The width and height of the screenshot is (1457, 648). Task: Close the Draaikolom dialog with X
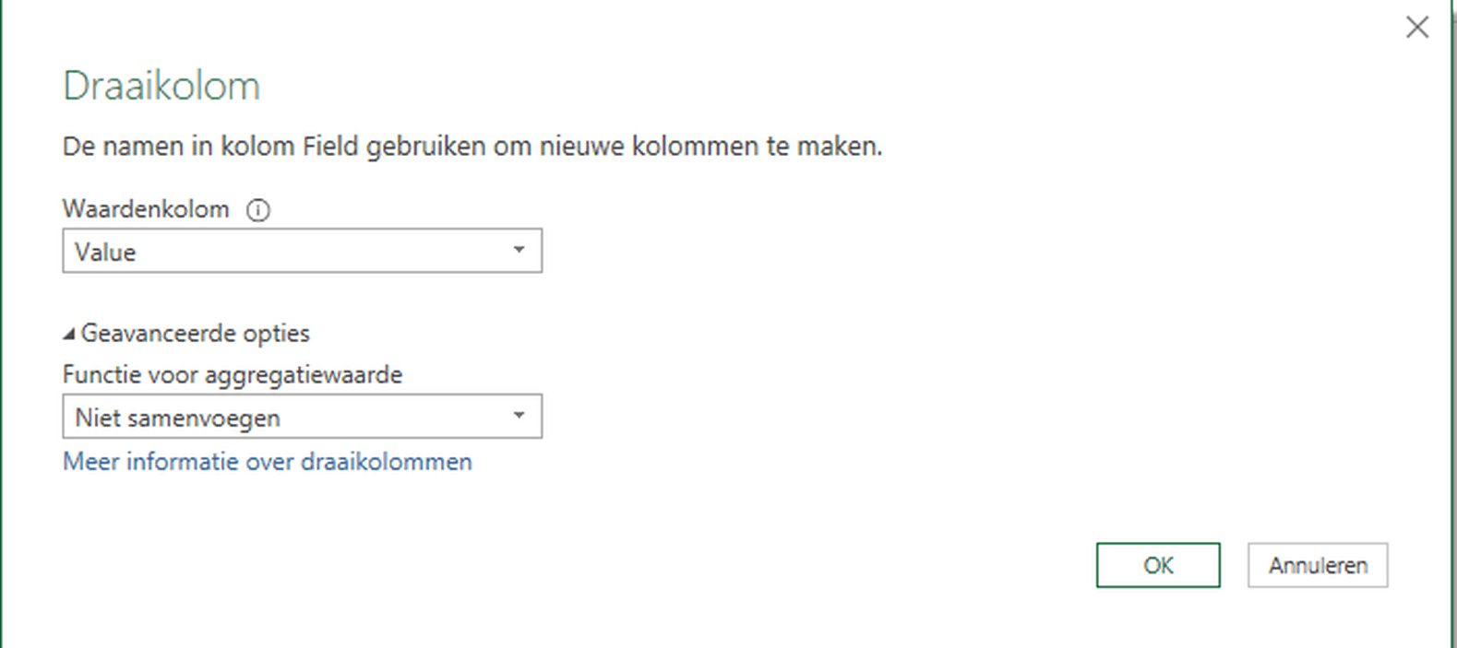pos(1416,28)
